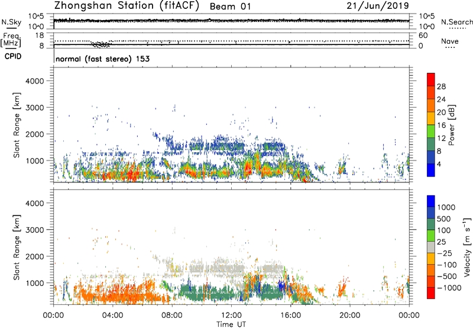Viewport: 473px width, 328px height.
Task: Click the velocity panel 'Slant Range [km]' label
Action: tap(17, 247)
